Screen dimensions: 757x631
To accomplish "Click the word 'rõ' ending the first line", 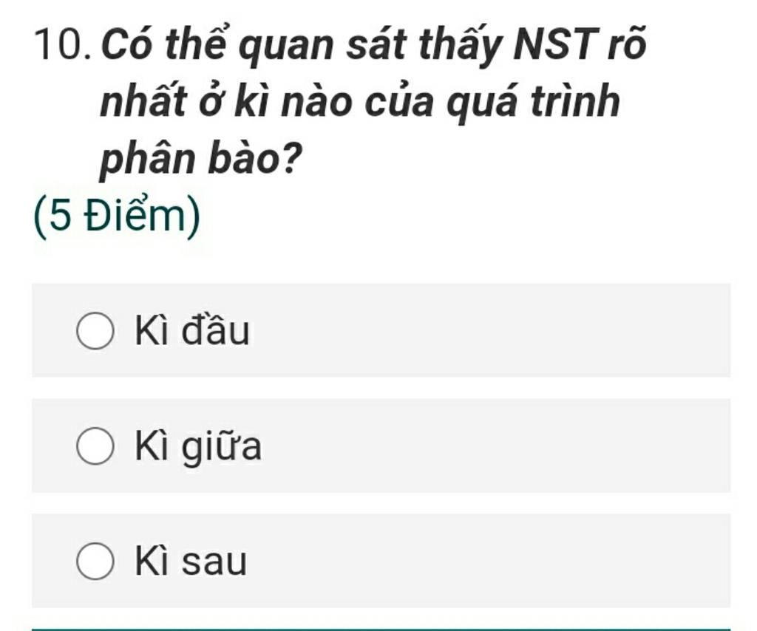I will tap(626, 47).
